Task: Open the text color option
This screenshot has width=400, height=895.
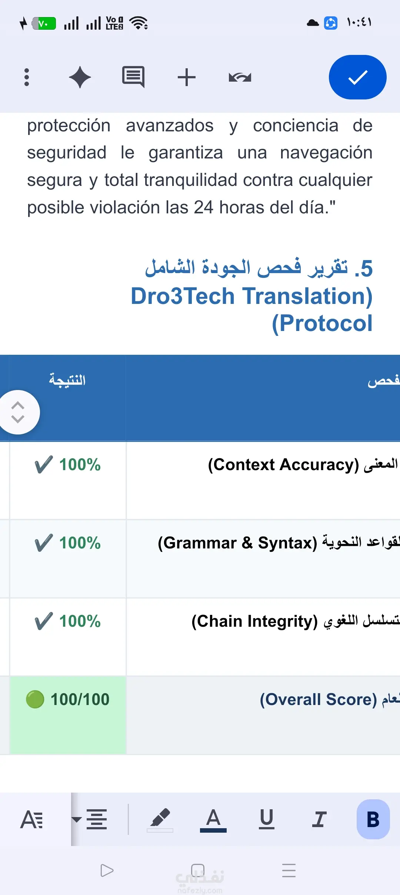Action: coord(213,820)
